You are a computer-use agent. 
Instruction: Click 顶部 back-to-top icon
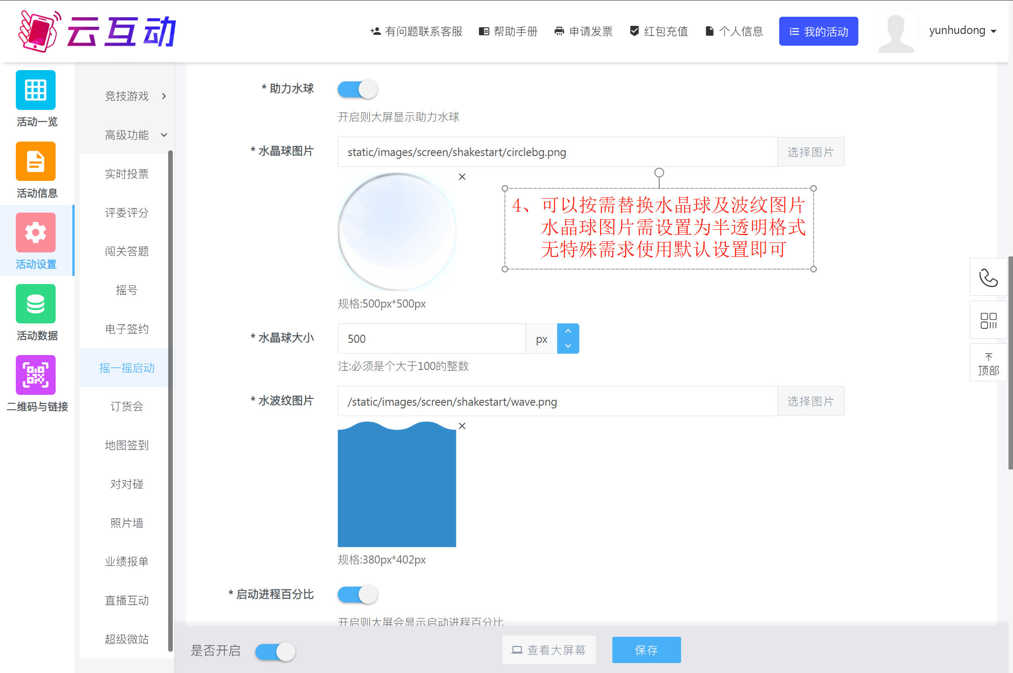pyautogui.click(x=988, y=364)
